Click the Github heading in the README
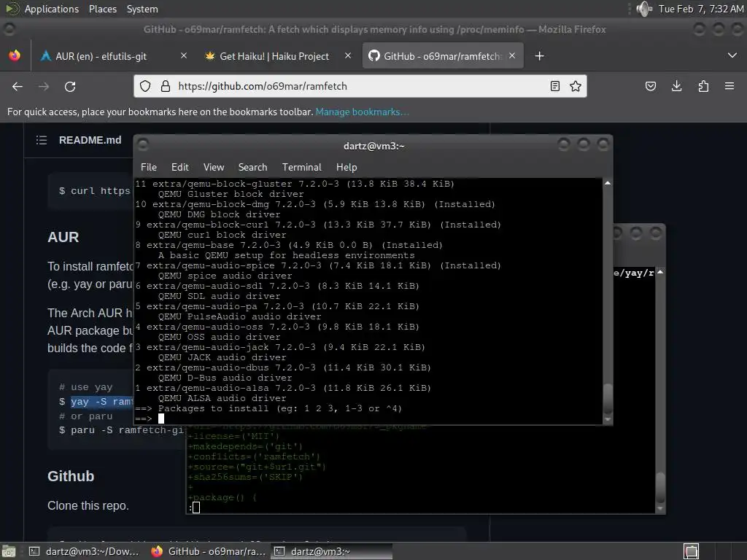 pos(71,476)
